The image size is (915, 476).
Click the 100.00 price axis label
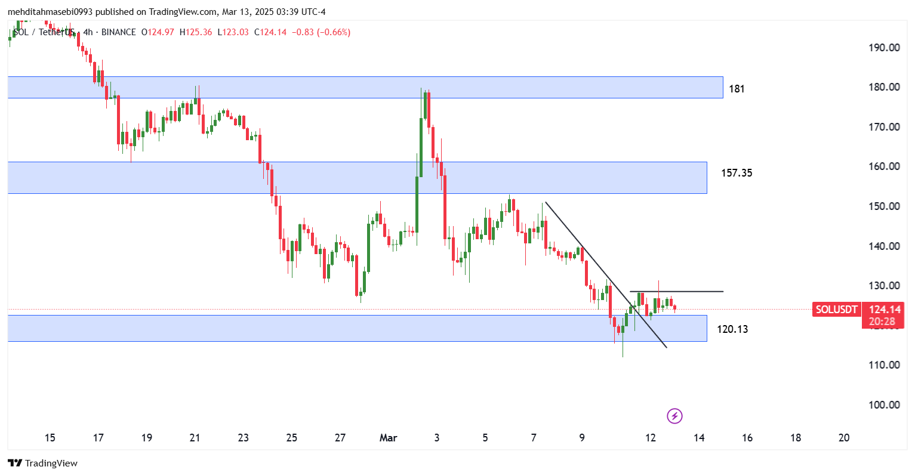(885, 405)
